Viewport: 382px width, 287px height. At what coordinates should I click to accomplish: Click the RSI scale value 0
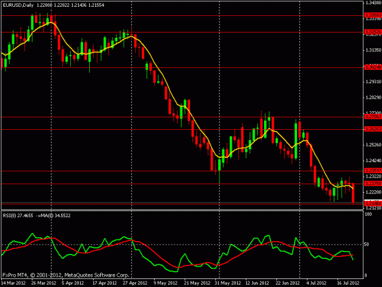(366, 275)
